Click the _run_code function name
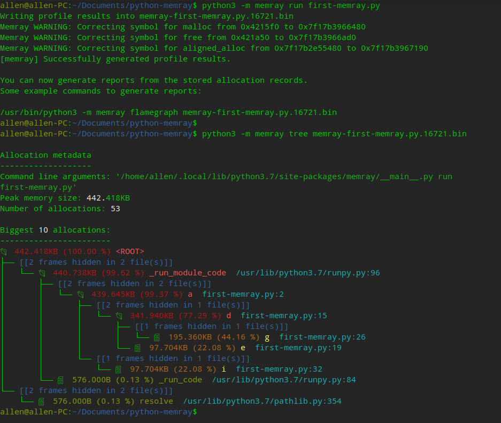Screen dimensions: 501x423 tap(181, 380)
